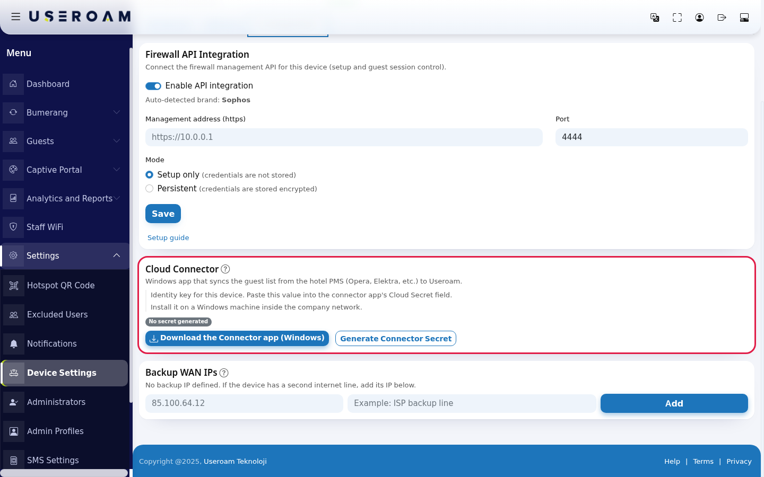Open the Device Settings menu item
The width and height of the screenshot is (764, 477).
(x=65, y=373)
